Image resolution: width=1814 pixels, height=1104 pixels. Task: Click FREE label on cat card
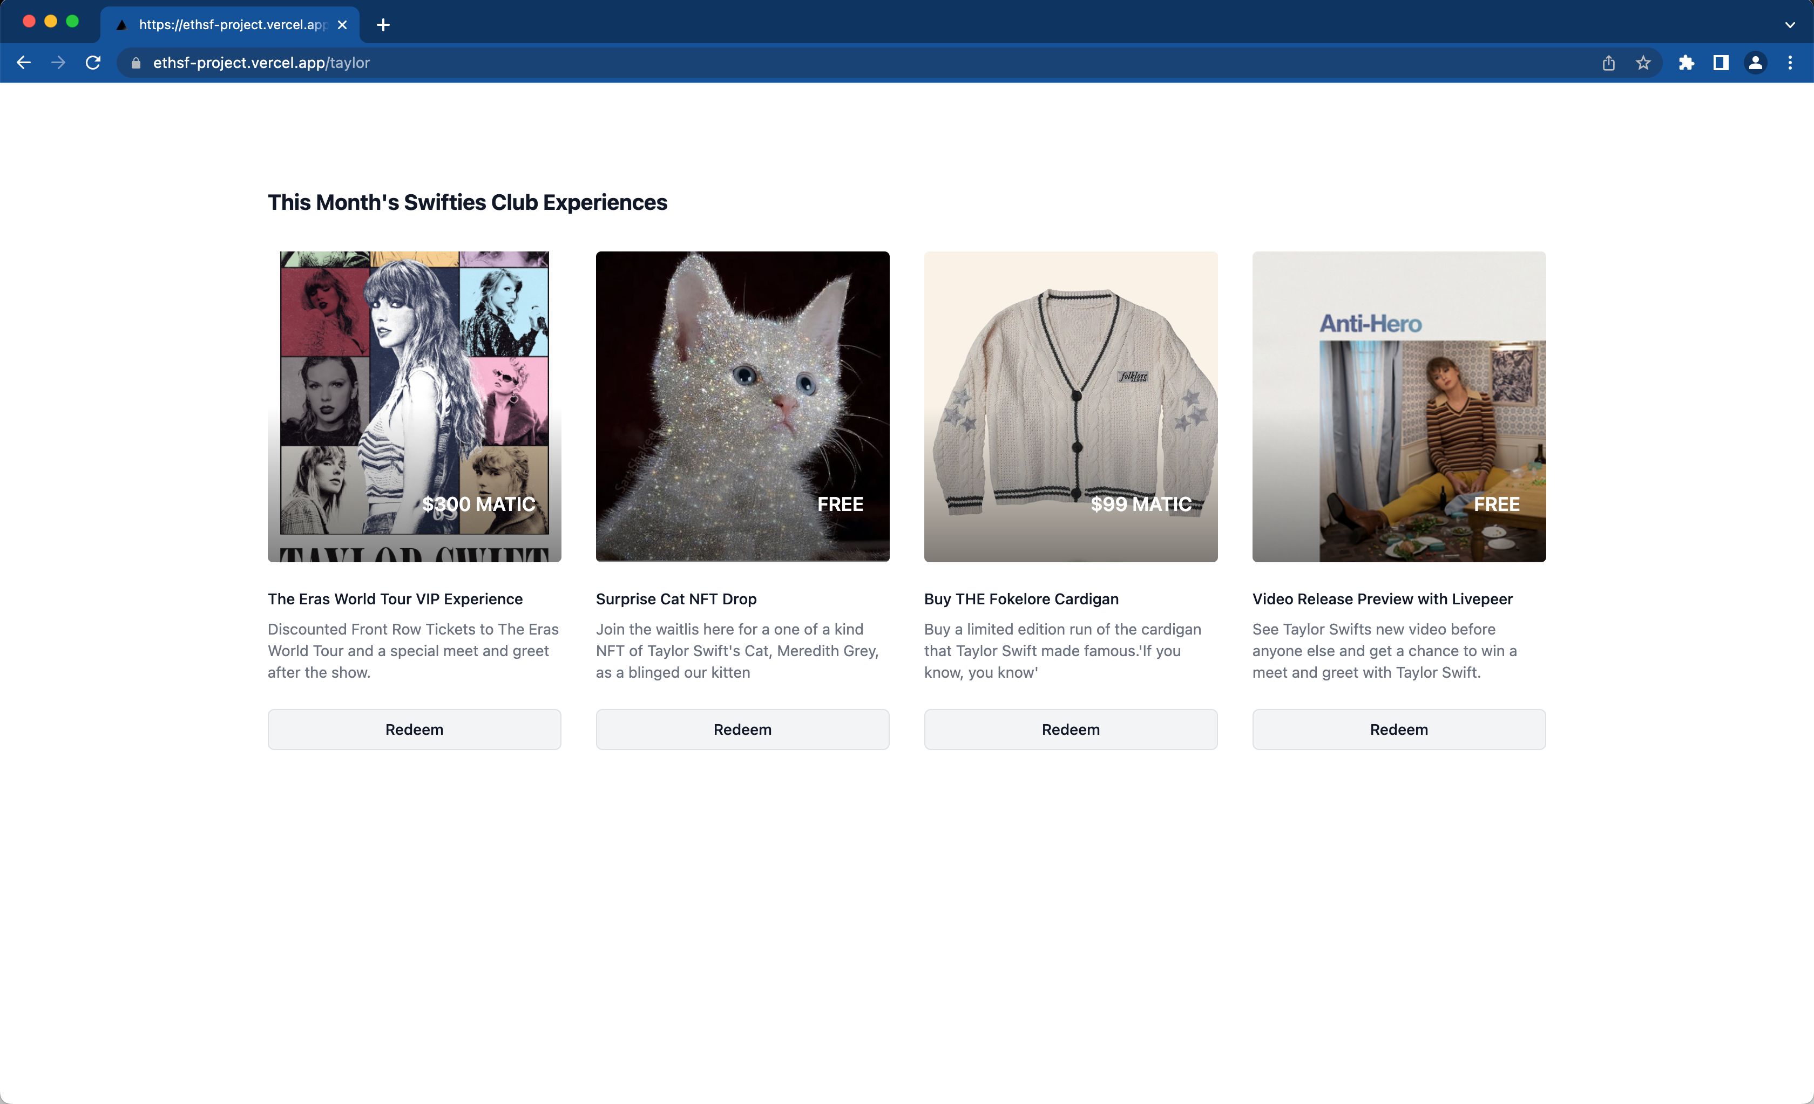click(x=840, y=504)
